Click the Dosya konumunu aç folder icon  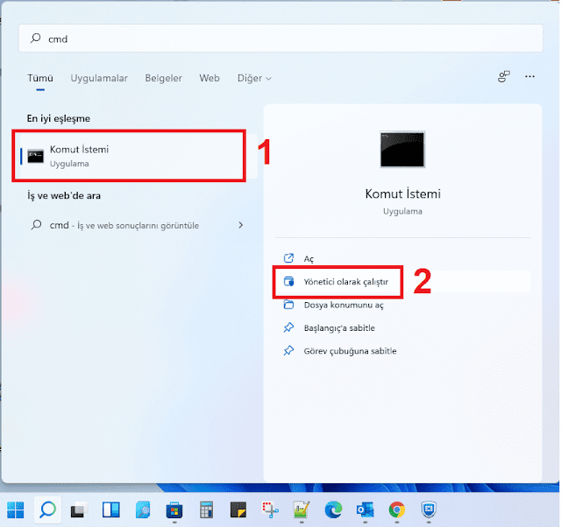(288, 305)
